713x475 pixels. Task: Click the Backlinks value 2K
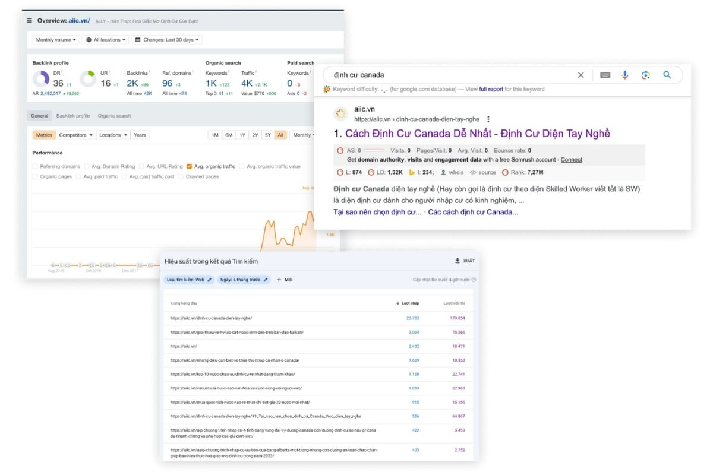click(132, 84)
